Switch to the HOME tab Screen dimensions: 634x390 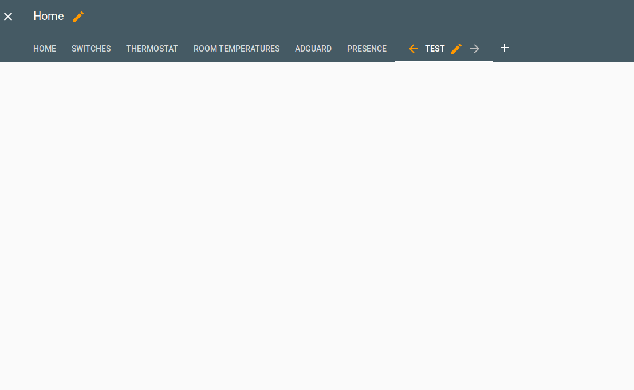45,49
